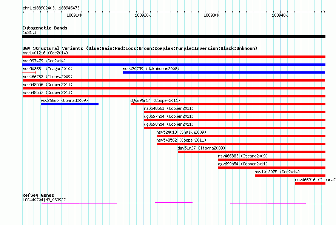The height and width of the screenshot is (225, 336).
Task: Click the 188940k ruler label
Action: 280,15
